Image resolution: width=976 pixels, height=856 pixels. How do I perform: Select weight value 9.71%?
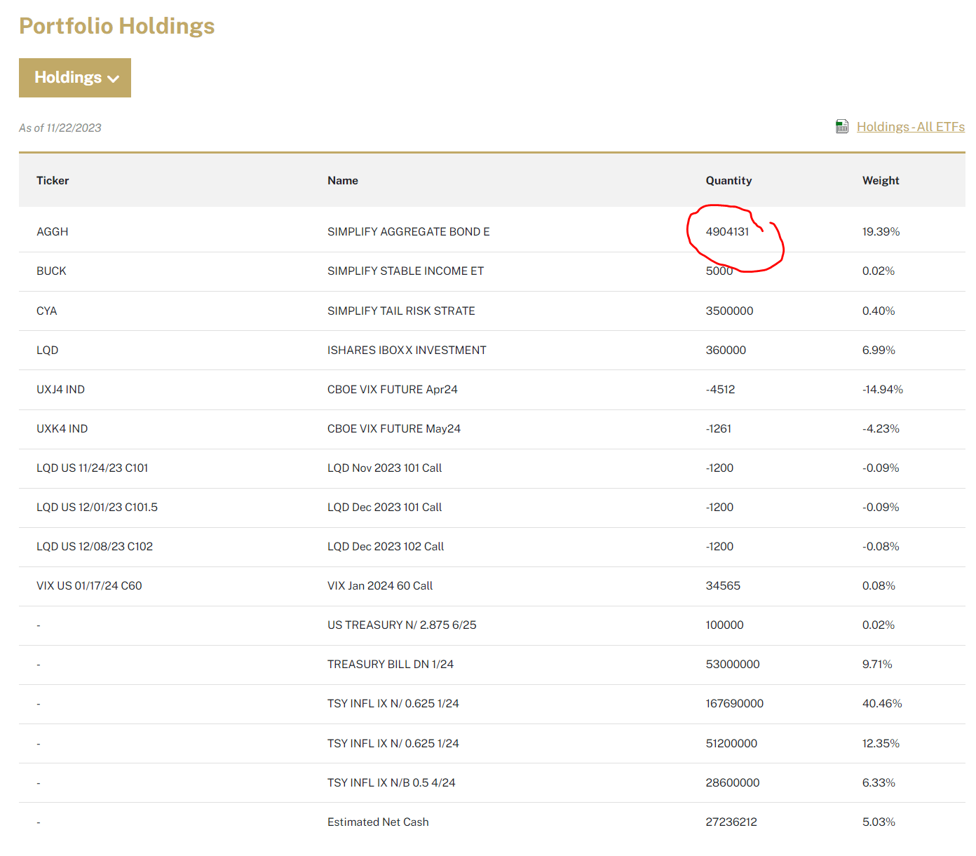[877, 664]
